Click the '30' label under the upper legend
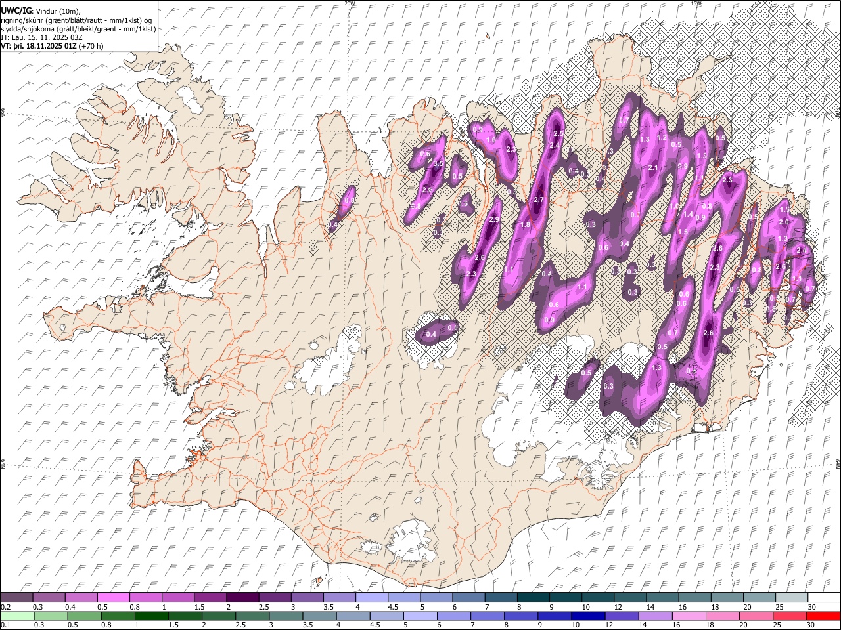Viewport: 841px width, 630px height. pos(811,607)
